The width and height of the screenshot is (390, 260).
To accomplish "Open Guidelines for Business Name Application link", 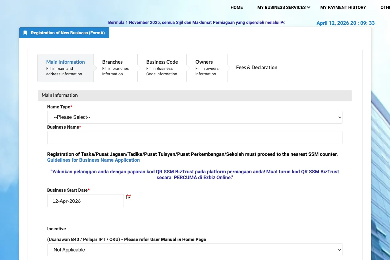I will (93, 160).
